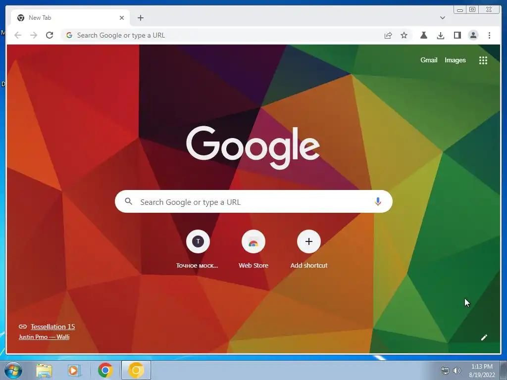Open the downloads icon in toolbar
This screenshot has width=507, height=380.
coord(440,35)
